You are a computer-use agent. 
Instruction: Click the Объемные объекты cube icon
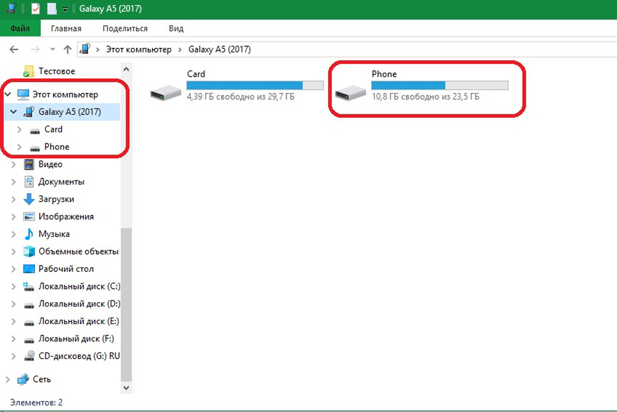tap(29, 251)
